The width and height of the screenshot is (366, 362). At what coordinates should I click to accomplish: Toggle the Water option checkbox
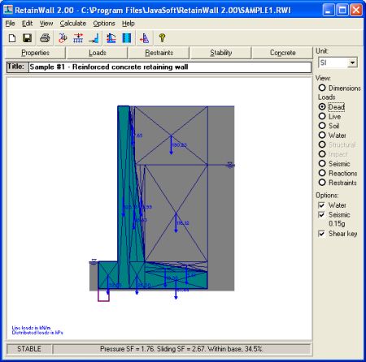322,205
